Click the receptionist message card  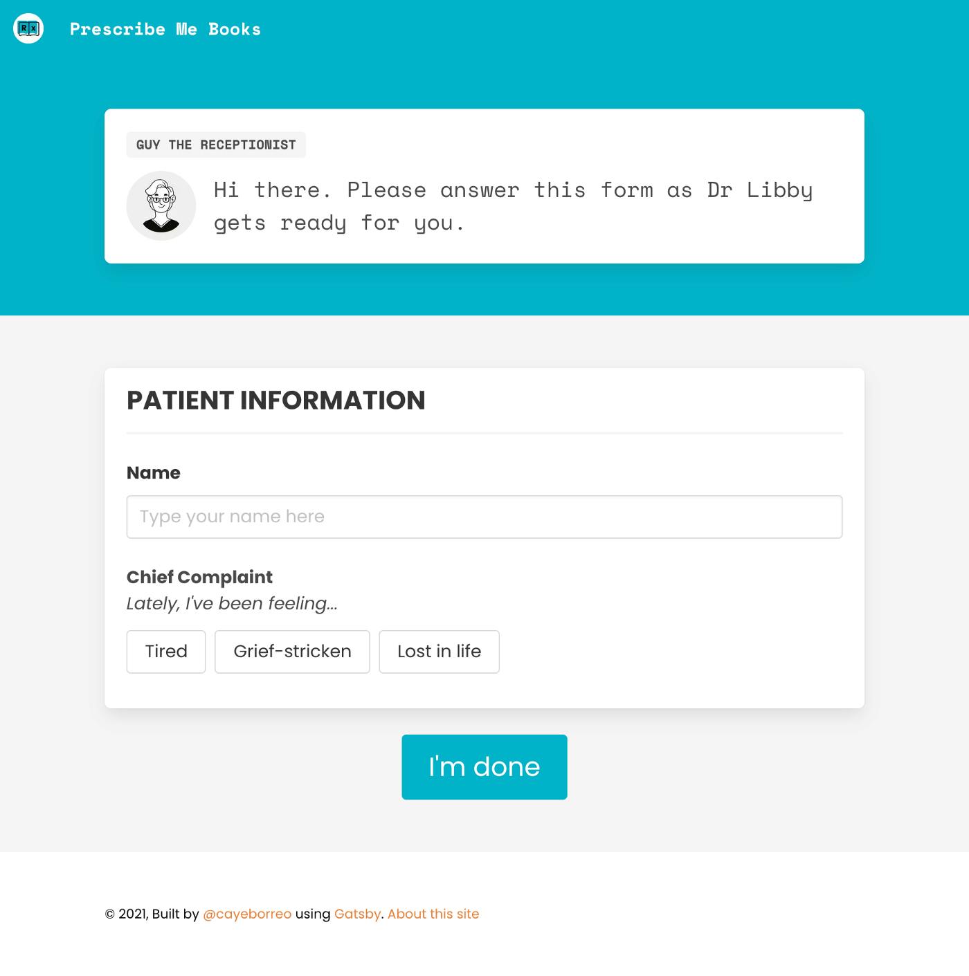pos(484,186)
